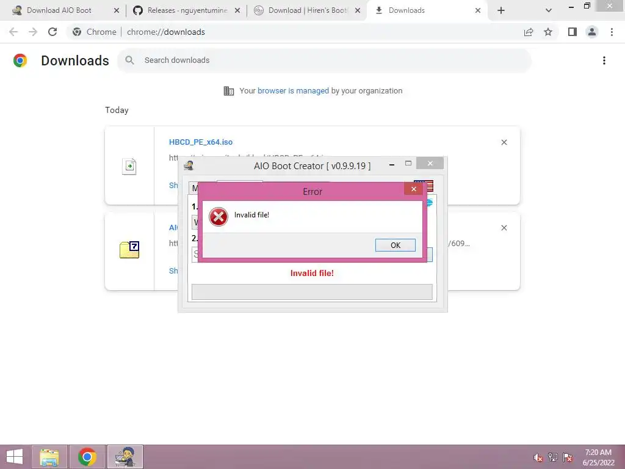Open the Downloads page more actions menu
Screen dimensions: 625x469
pyautogui.click(x=604, y=60)
